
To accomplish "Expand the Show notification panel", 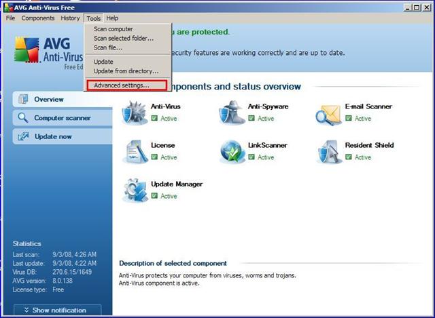I will 57,310.
